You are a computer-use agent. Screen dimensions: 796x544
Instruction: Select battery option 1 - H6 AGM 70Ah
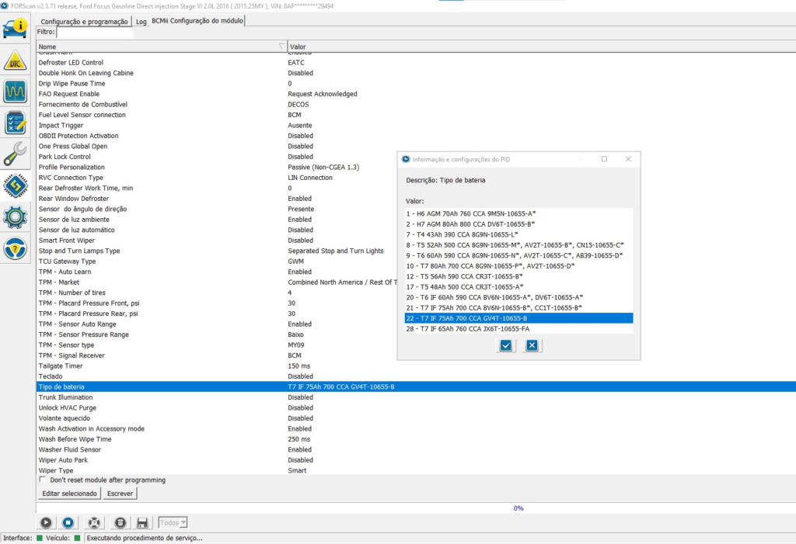(x=518, y=213)
